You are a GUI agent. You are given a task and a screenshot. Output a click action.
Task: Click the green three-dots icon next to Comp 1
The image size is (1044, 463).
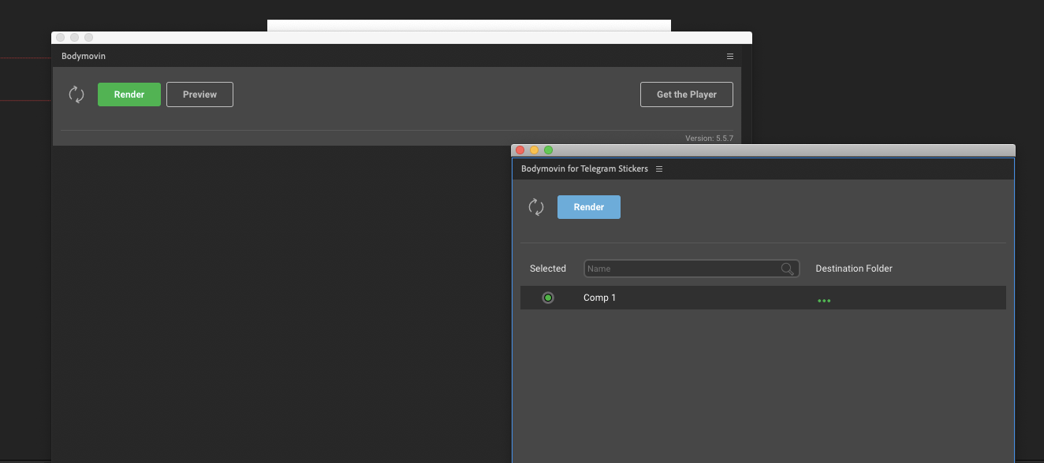pos(824,300)
